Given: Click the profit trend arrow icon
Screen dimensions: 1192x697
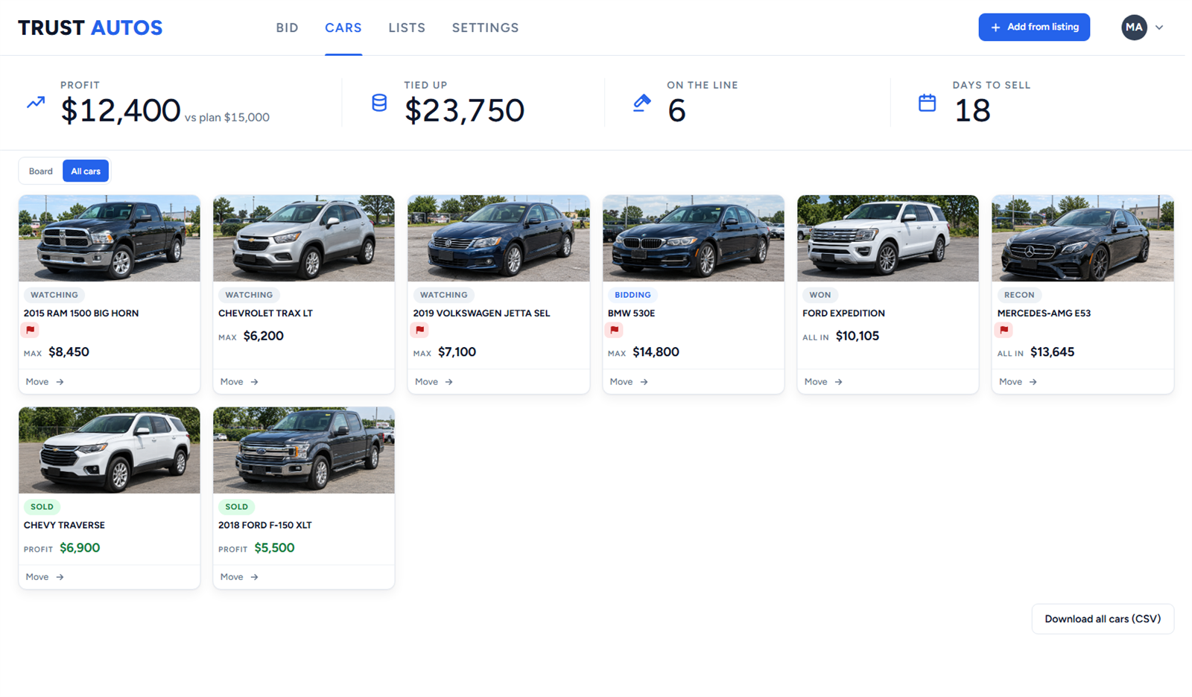Looking at the screenshot, I should [36, 103].
